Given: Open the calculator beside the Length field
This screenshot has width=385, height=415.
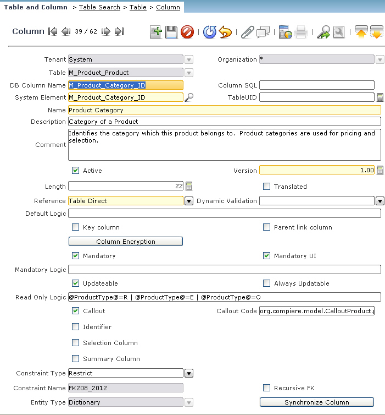Looking at the screenshot, I should [189, 186].
